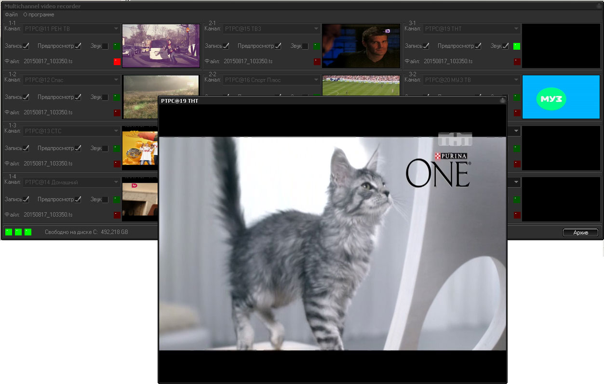Open the РТРС@16 Спорт Плюс channel dropdown

coord(271,80)
